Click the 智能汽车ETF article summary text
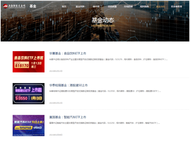Viewport: 190px width, 142px height. [105, 123]
